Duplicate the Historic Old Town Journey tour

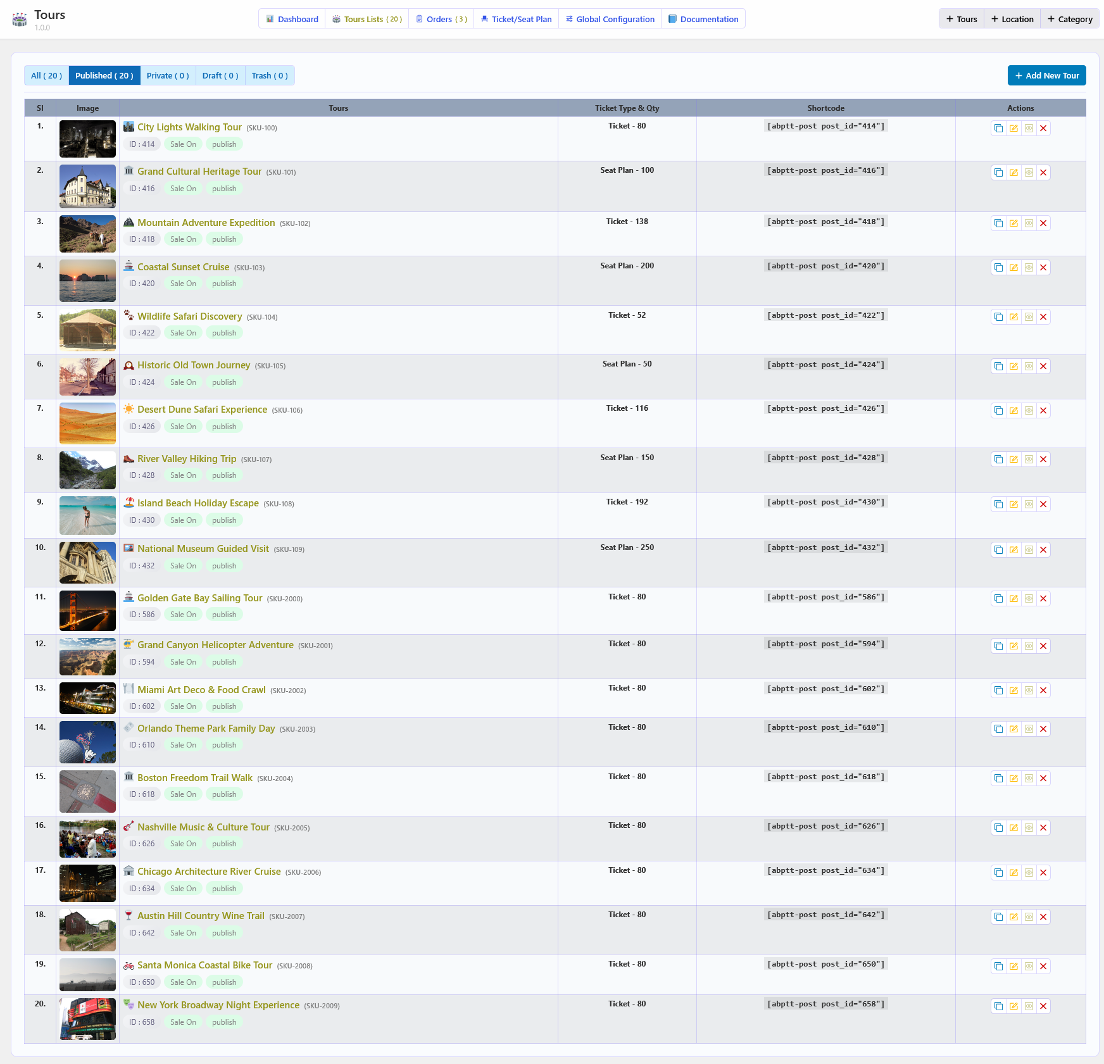pos(998,366)
